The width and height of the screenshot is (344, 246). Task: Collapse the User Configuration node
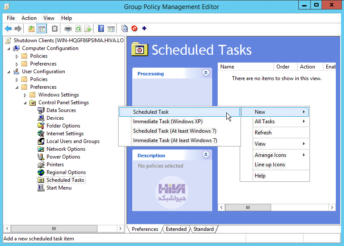coord(9,72)
